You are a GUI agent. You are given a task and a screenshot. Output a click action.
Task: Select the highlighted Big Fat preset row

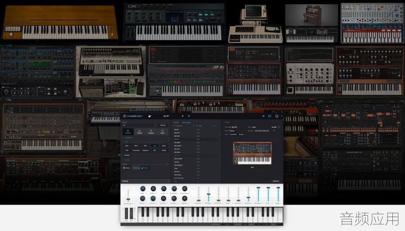tap(196, 139)
